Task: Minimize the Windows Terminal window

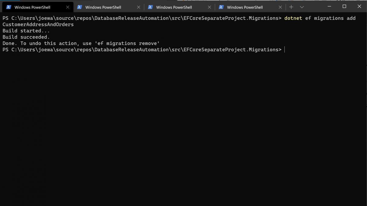Action: (329, 6)
